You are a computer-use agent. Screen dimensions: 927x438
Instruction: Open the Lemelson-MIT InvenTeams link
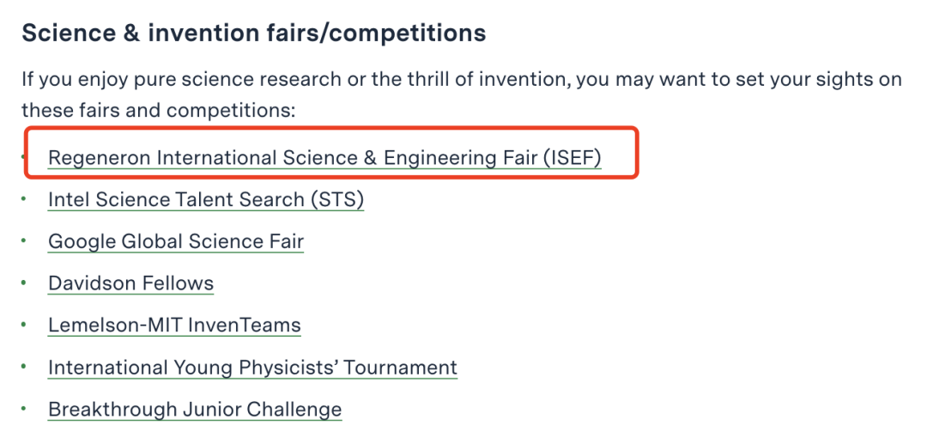(x=174, y=325)
